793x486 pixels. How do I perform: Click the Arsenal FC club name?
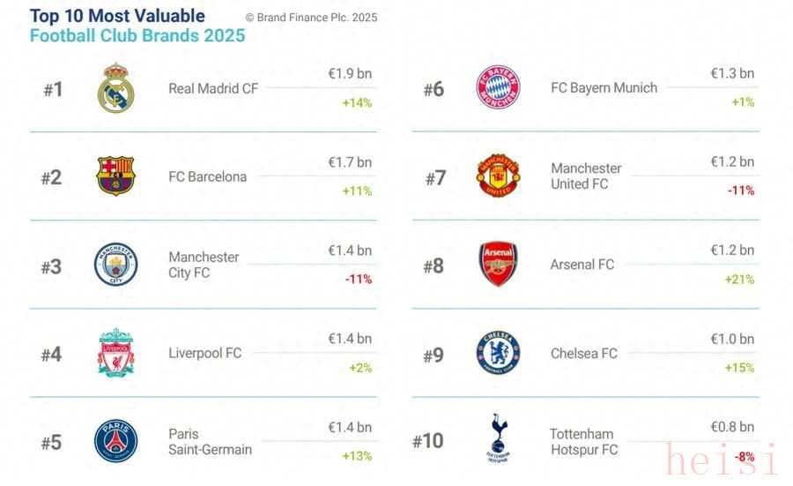pyautogui.click(x=582, y=265)
